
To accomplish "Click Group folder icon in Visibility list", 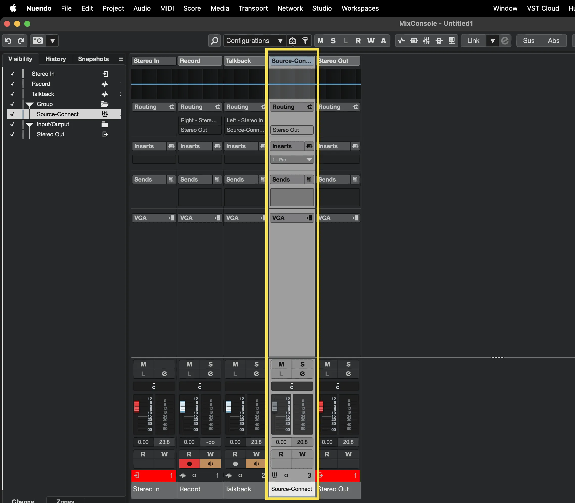I will tap(105, 105).
